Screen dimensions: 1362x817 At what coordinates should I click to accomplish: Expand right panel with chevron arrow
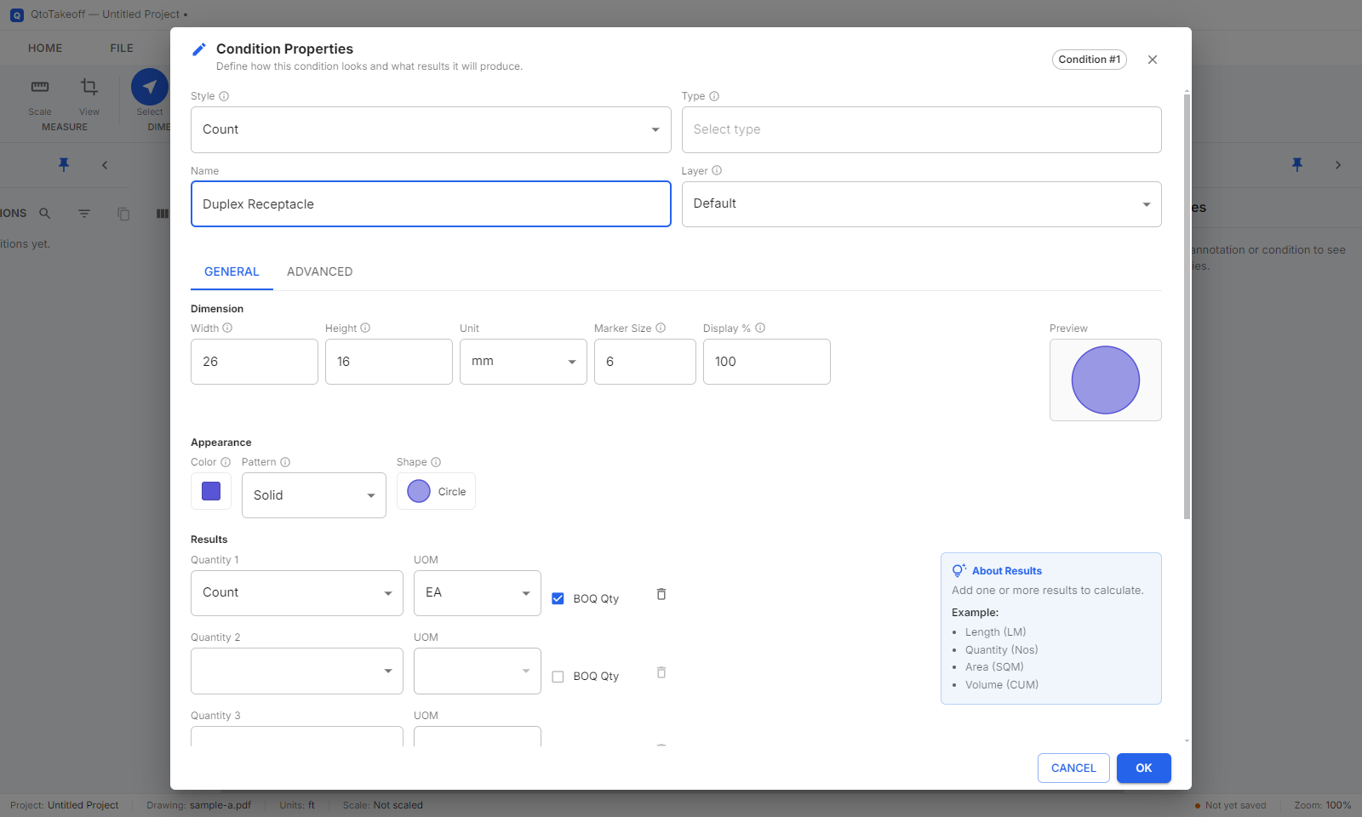point(1338,165)
